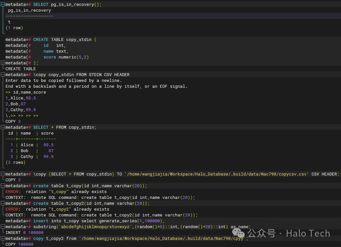Click the "COPY 100000" result line

click(19, 244)
